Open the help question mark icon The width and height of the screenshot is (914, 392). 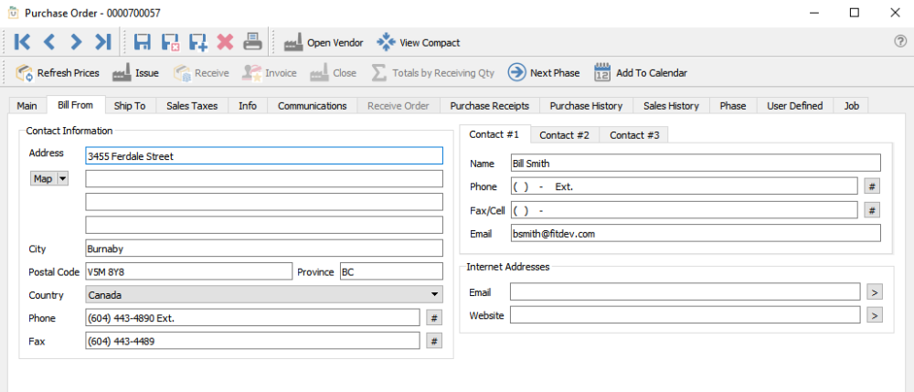click(x=900, y=42)
